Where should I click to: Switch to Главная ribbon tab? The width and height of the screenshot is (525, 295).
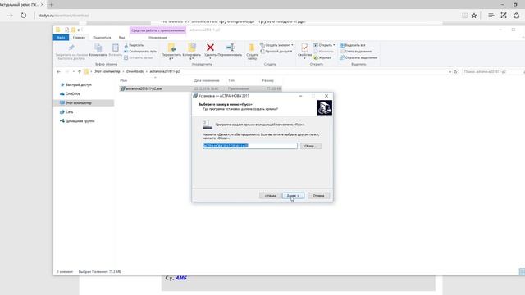79,38
